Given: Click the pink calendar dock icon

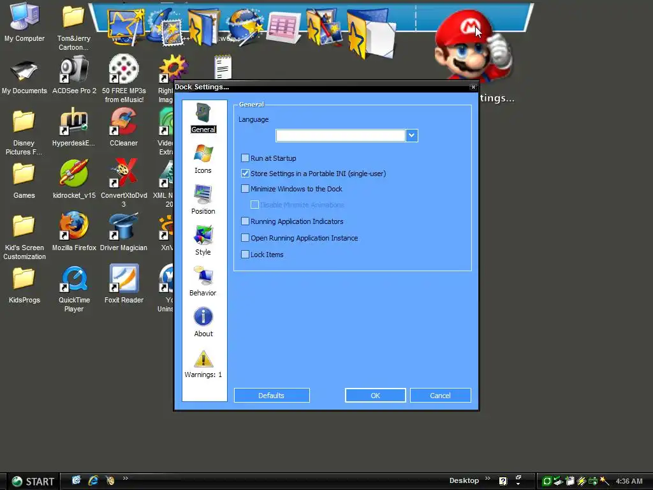Looking at the screenshot, I should [x=284, y=27].
